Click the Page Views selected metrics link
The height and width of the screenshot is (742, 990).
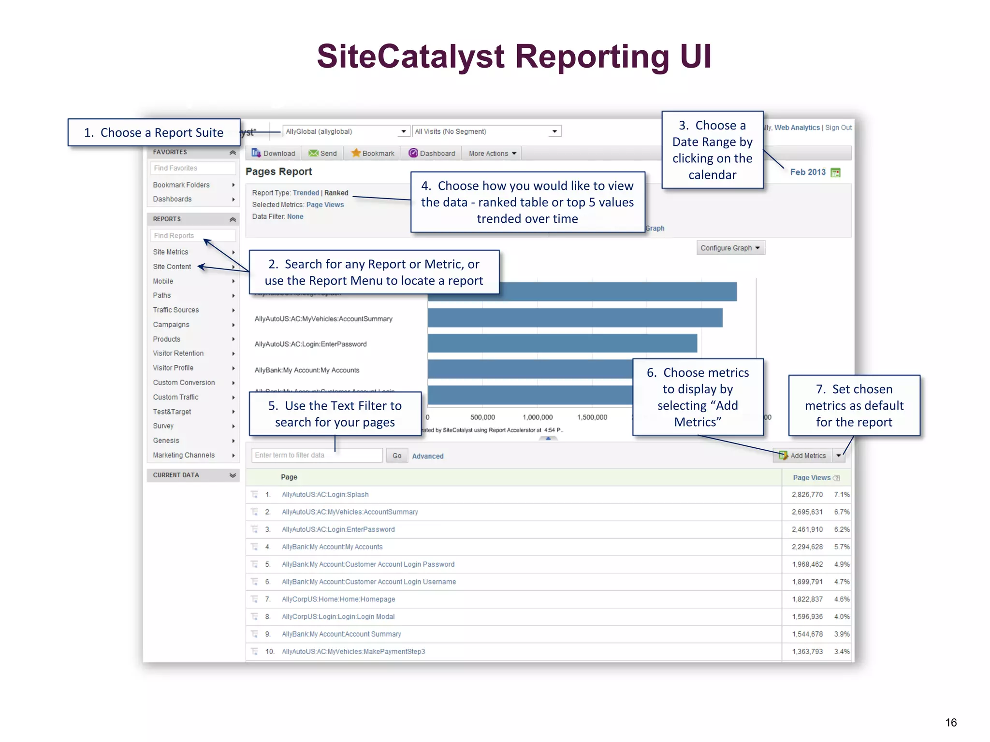click(x=325, y=205)
